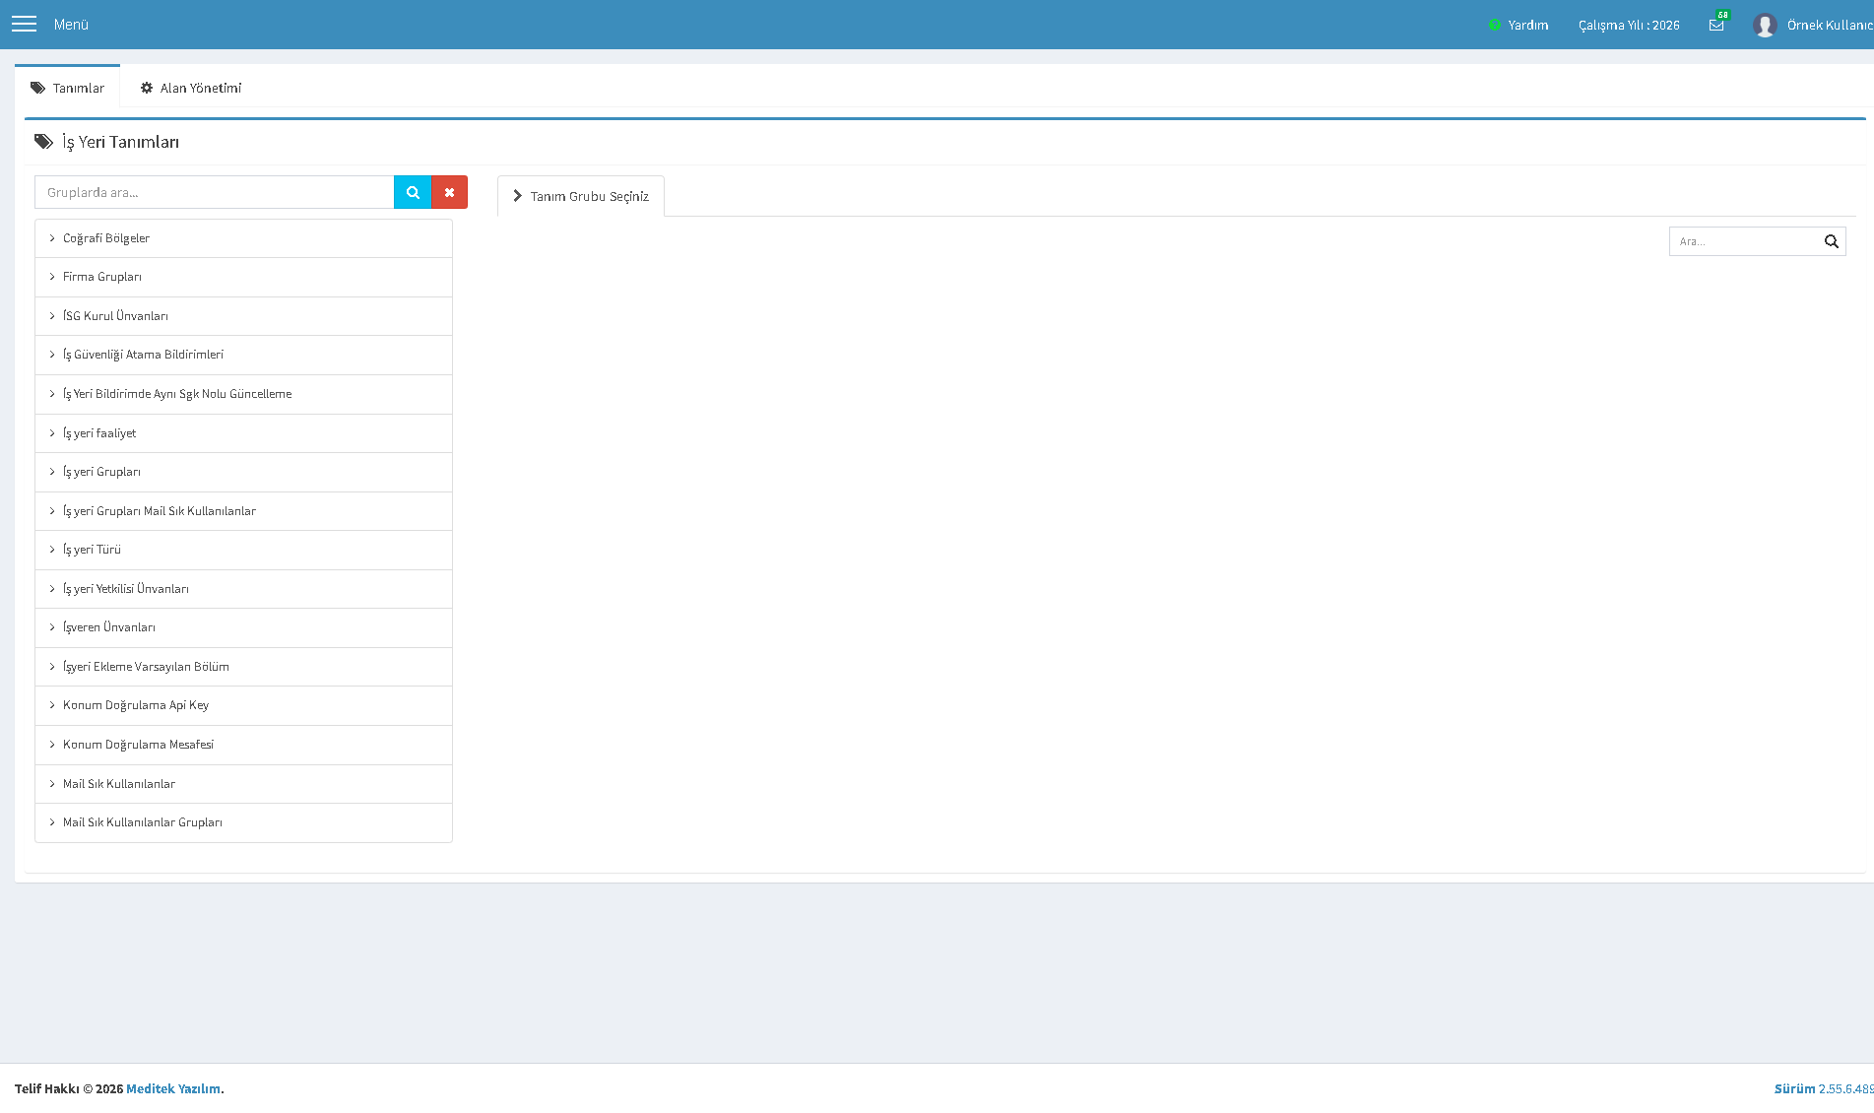Screen dimensions: 1874x1113
Task: Select Konum Doğrulama Api Key item
Action: [243, 705]
